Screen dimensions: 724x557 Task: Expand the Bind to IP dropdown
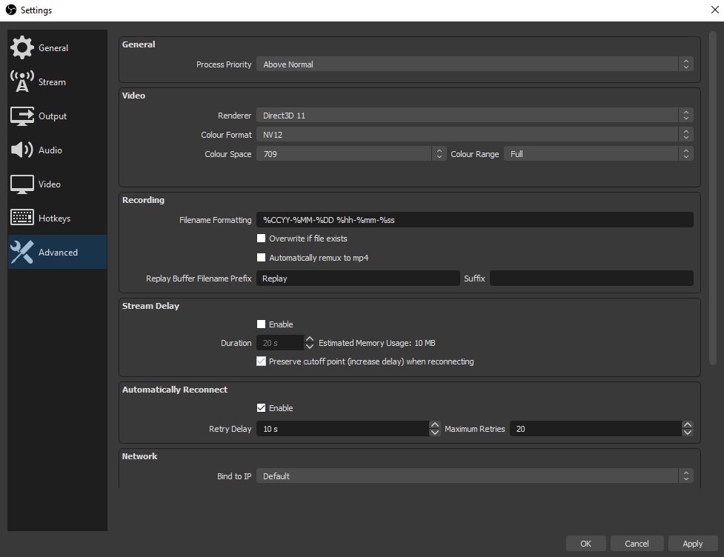click(x=474, y=476)
